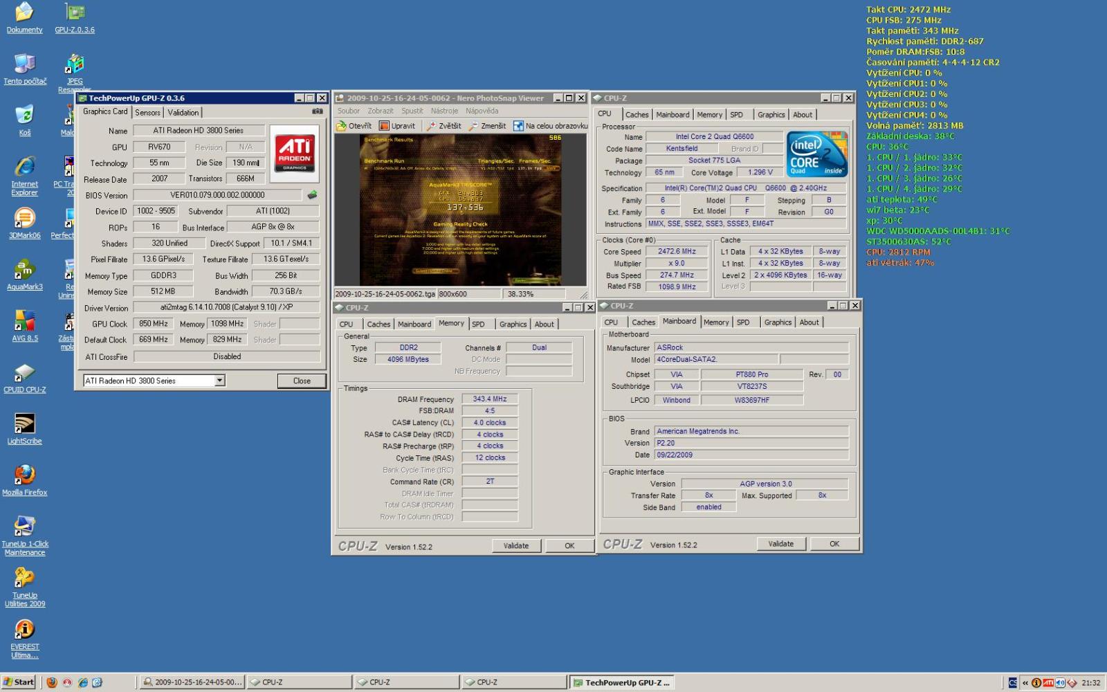Click OK in memory CPU-Z window
1107x692 pixels.
(569, 545)
